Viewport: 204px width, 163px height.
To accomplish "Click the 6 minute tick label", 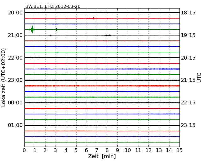I will 86,150.
